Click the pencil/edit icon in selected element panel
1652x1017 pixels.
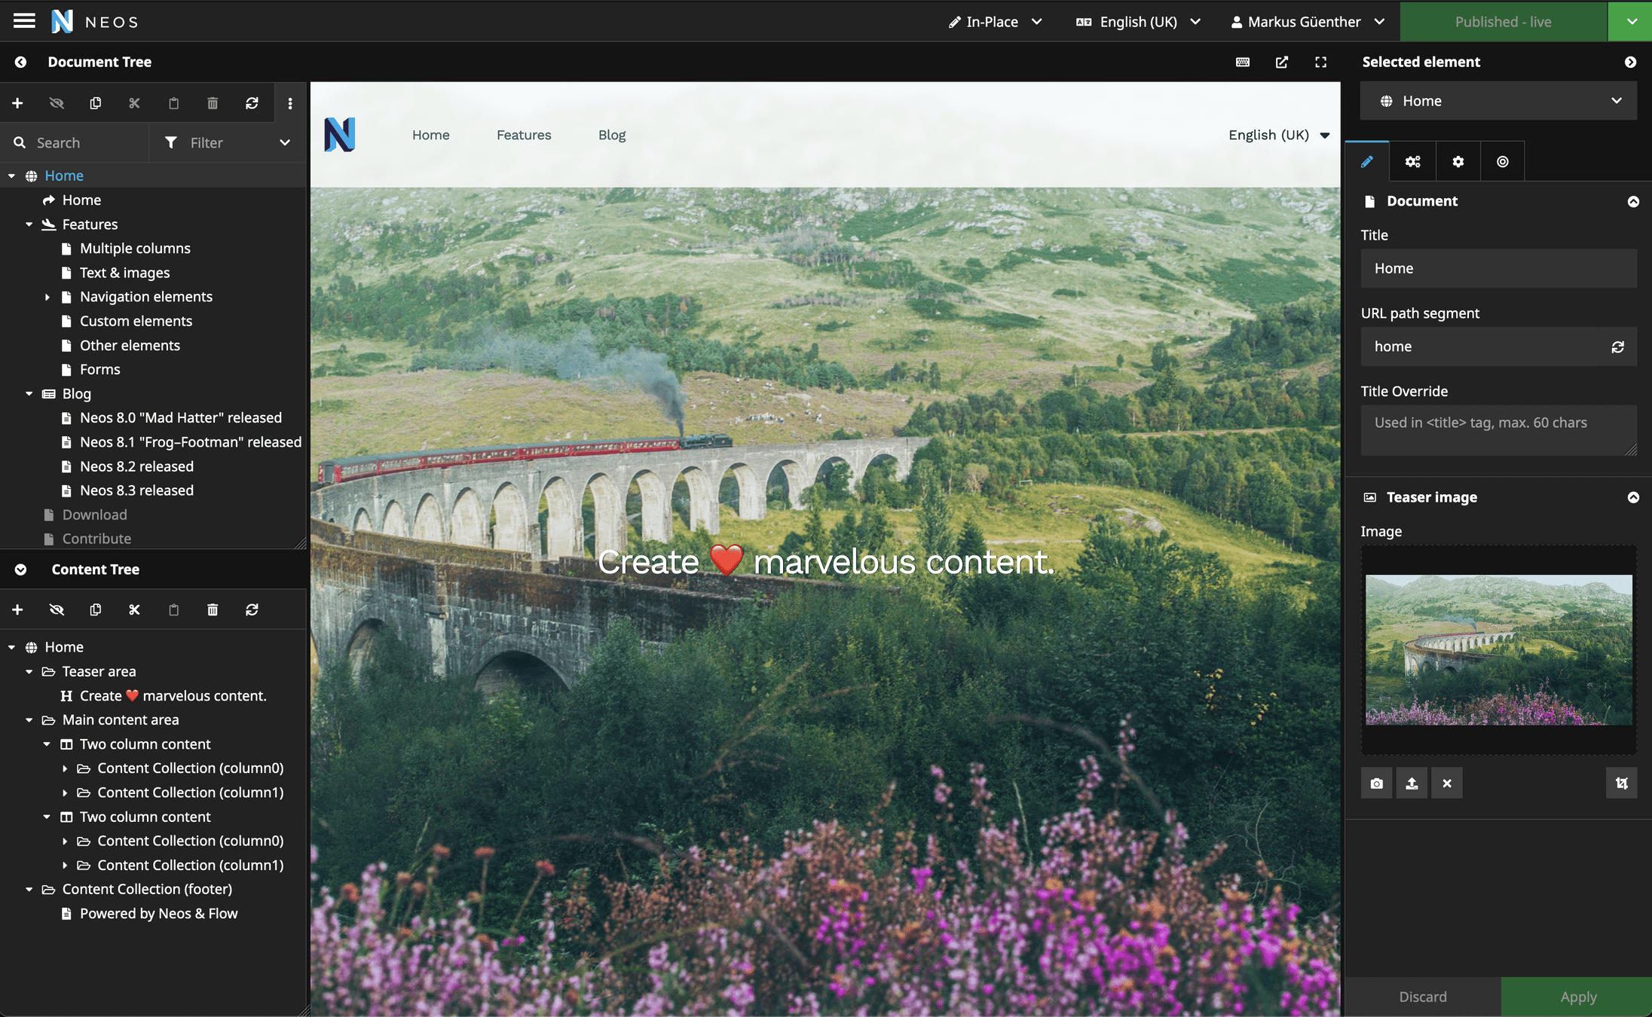click(1366, 162)
